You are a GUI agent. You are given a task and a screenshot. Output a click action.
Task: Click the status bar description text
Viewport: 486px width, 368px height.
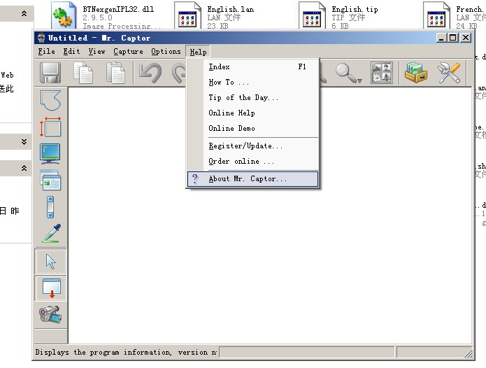tap(126, 352)
